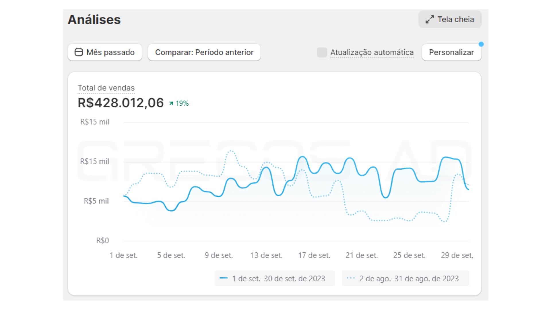Click the Análises page heading
This screenshot has height=310, width=551.
[x=94, y=20]
